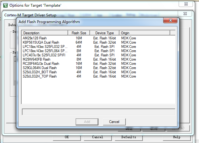Close the Options for Target 'Template' window

[x=186, y=4]
